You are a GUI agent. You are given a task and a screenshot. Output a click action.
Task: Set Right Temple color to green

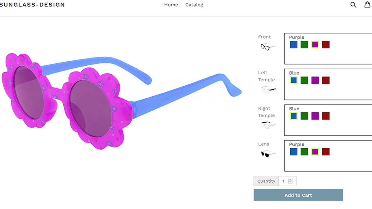pyautogui.click(x=304, y=116)
